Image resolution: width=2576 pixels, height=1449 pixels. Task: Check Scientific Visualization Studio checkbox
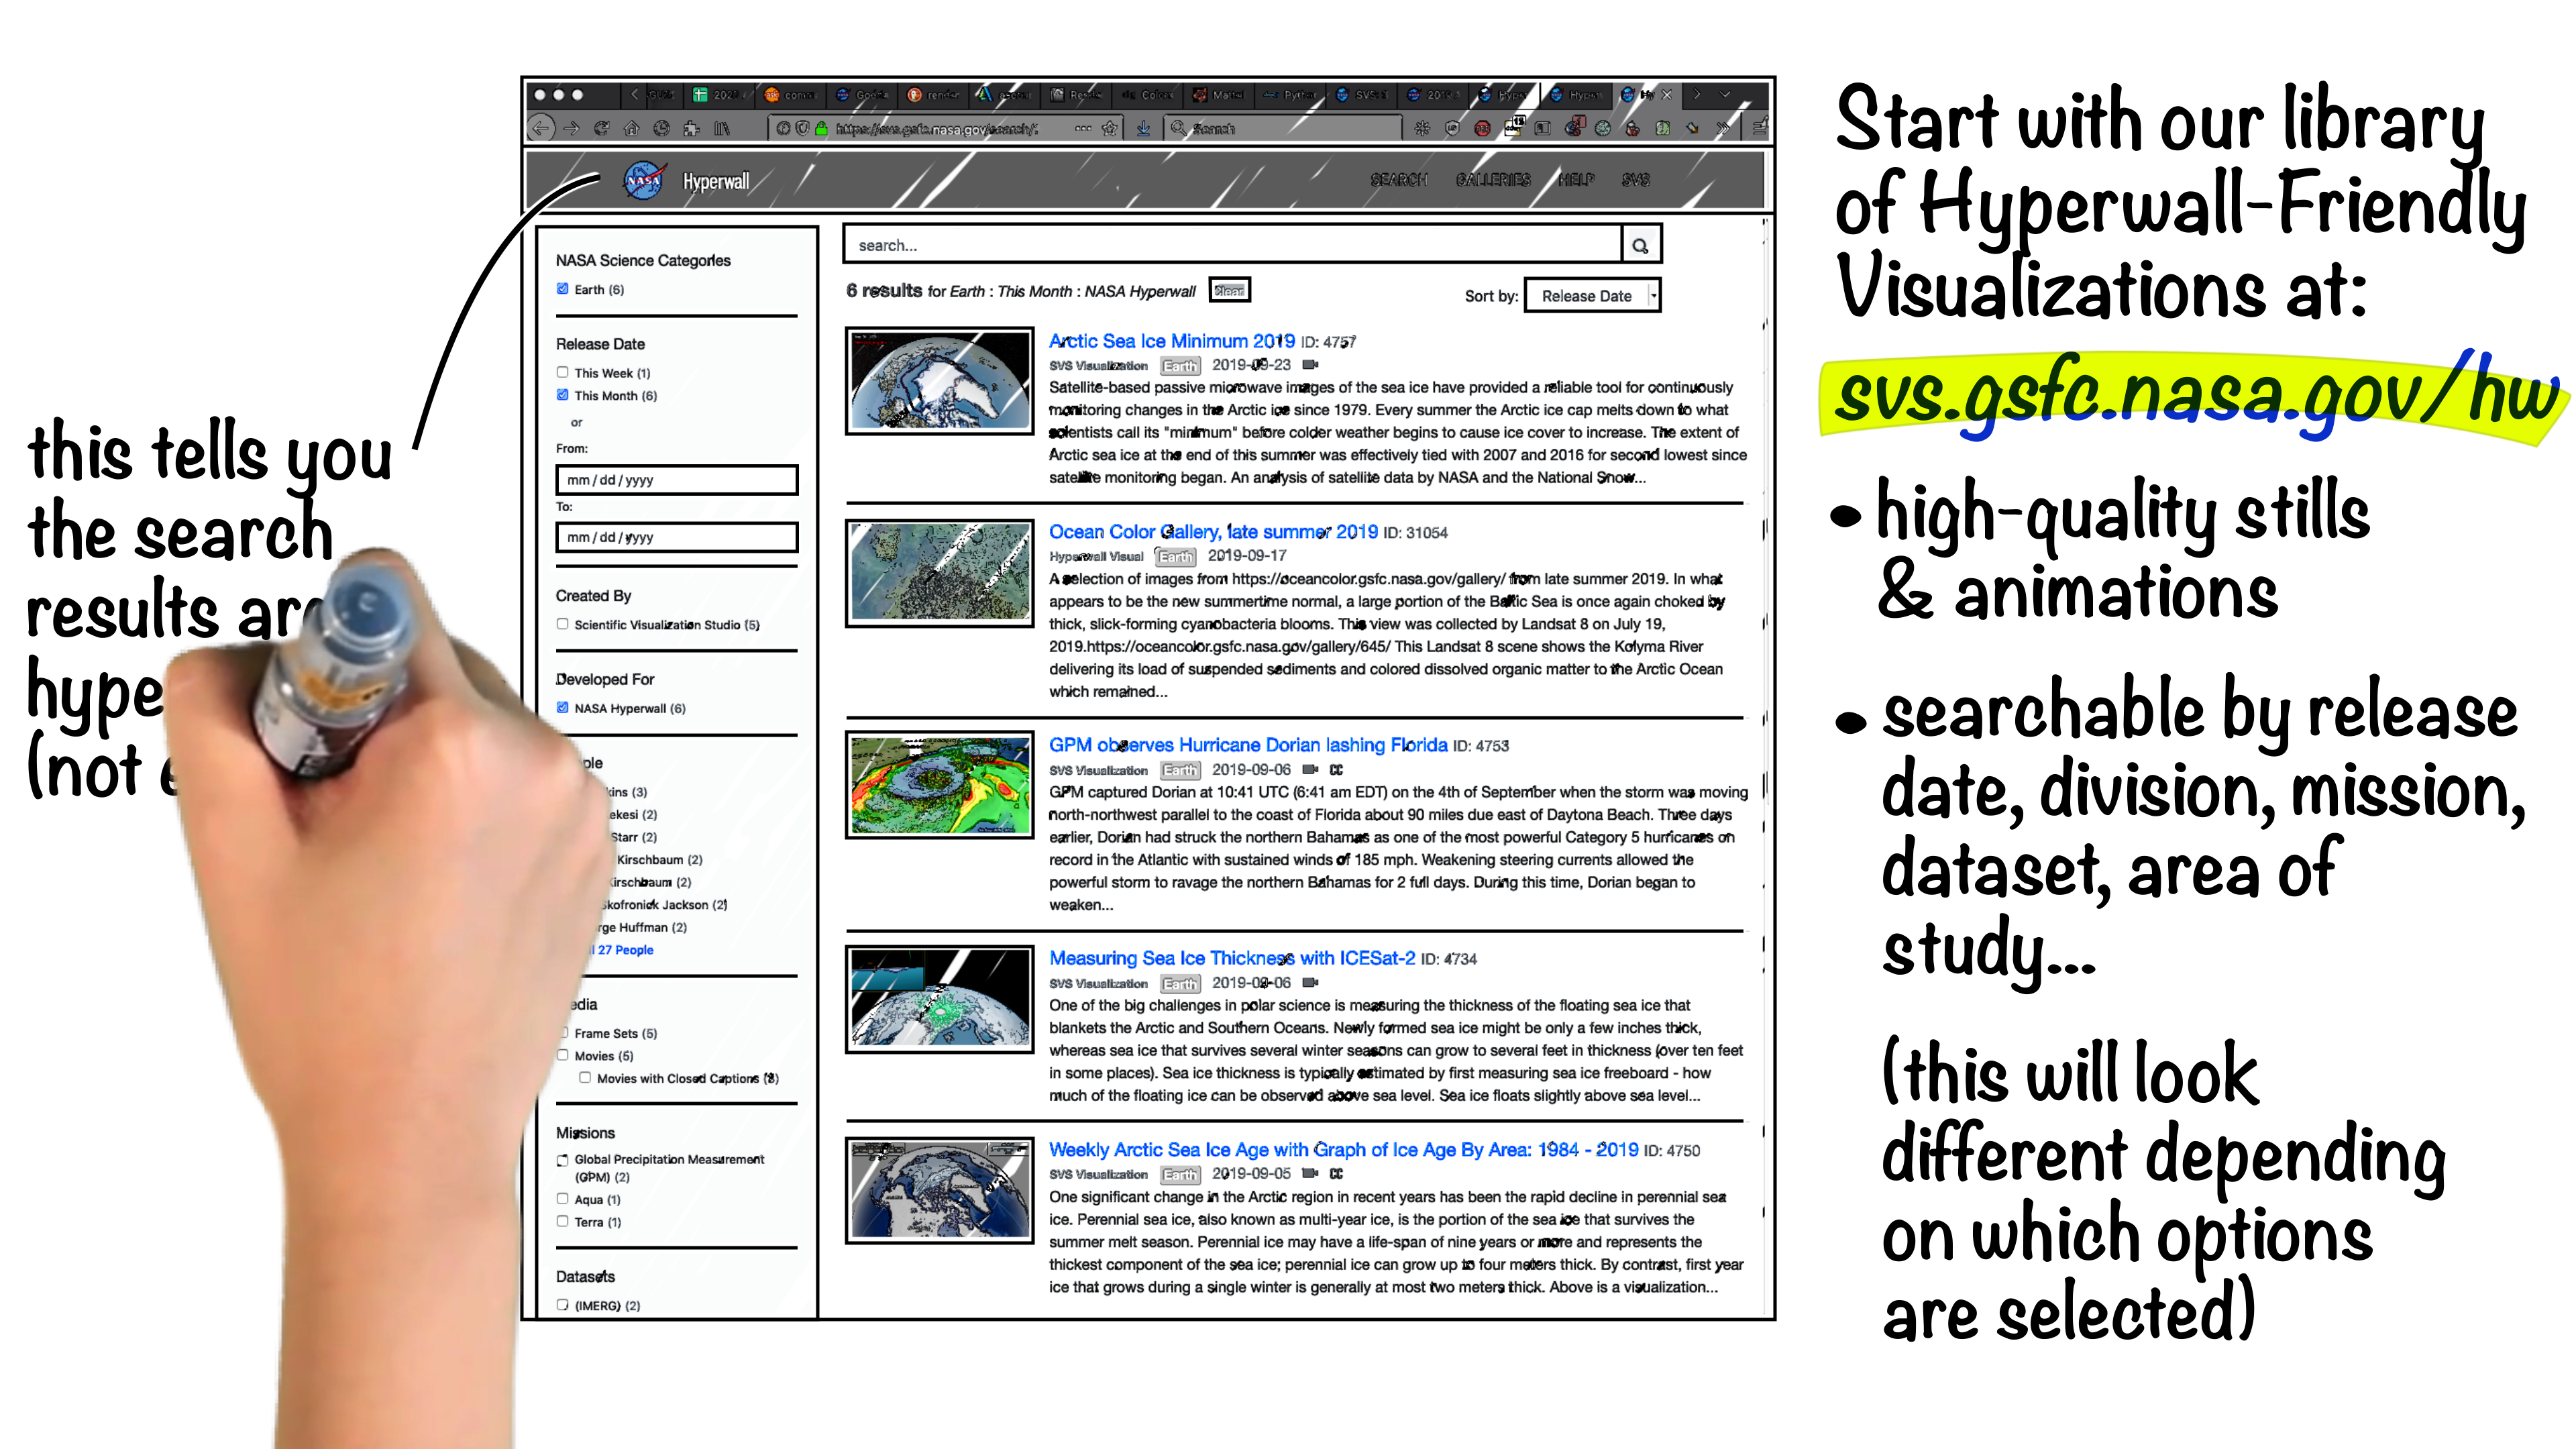[563, 624]
